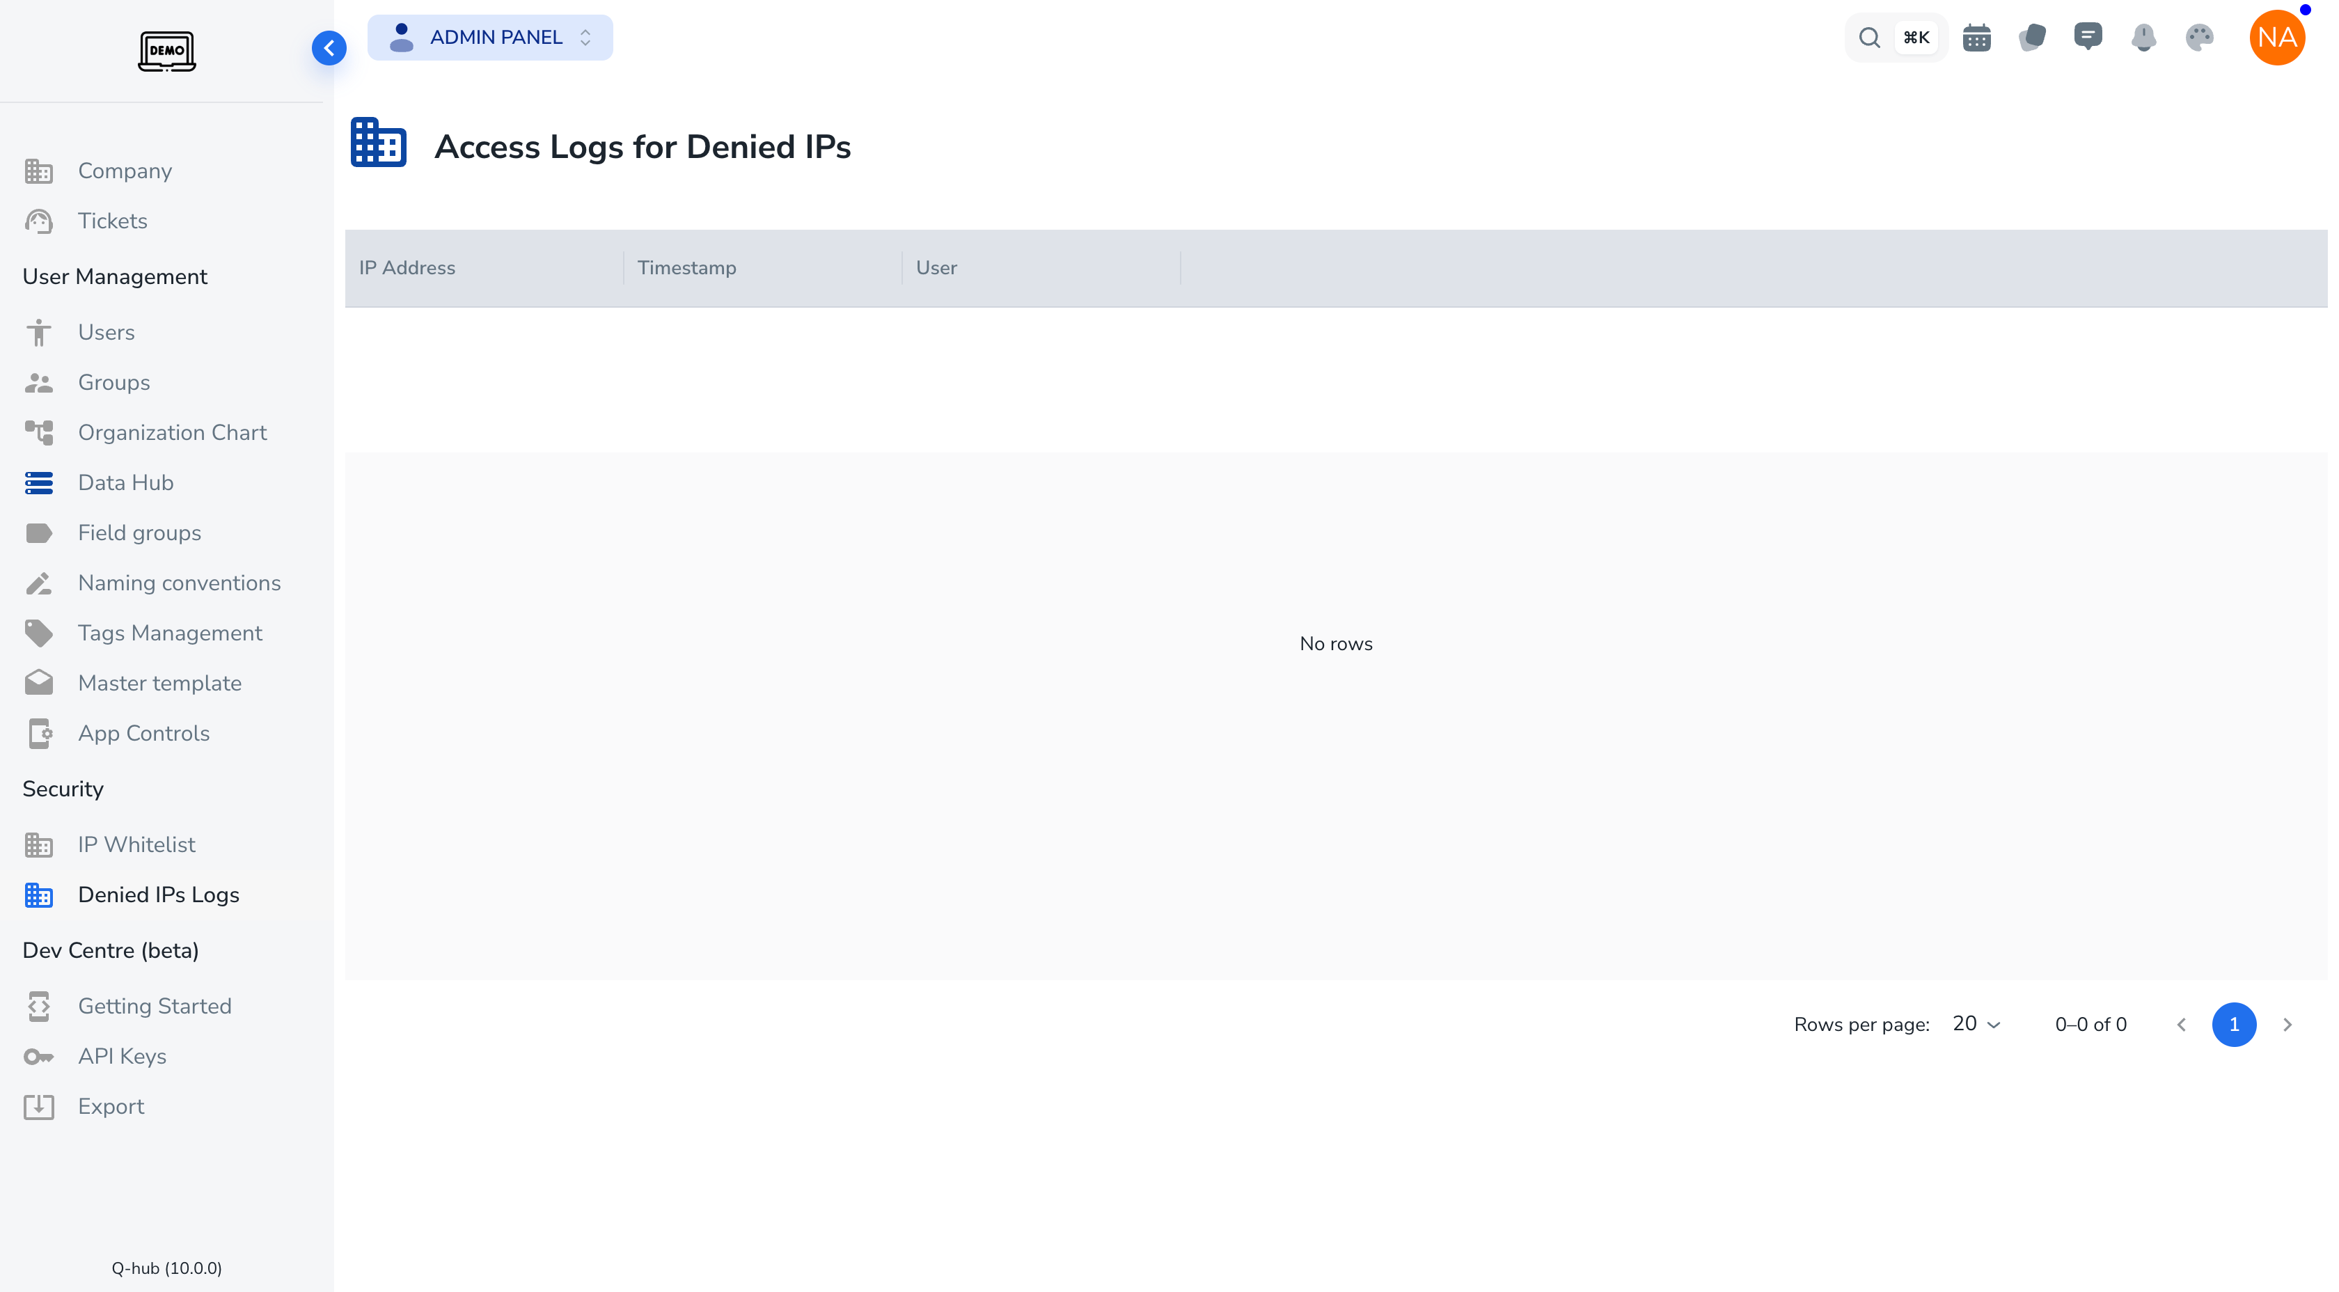This screenshot has width=2339, height=1292.
Task: Open the NA user avatar menu
Action: tap(2276, 37)
